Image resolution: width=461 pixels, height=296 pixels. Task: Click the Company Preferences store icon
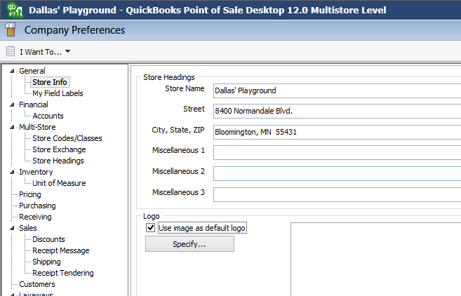[11, 30]
